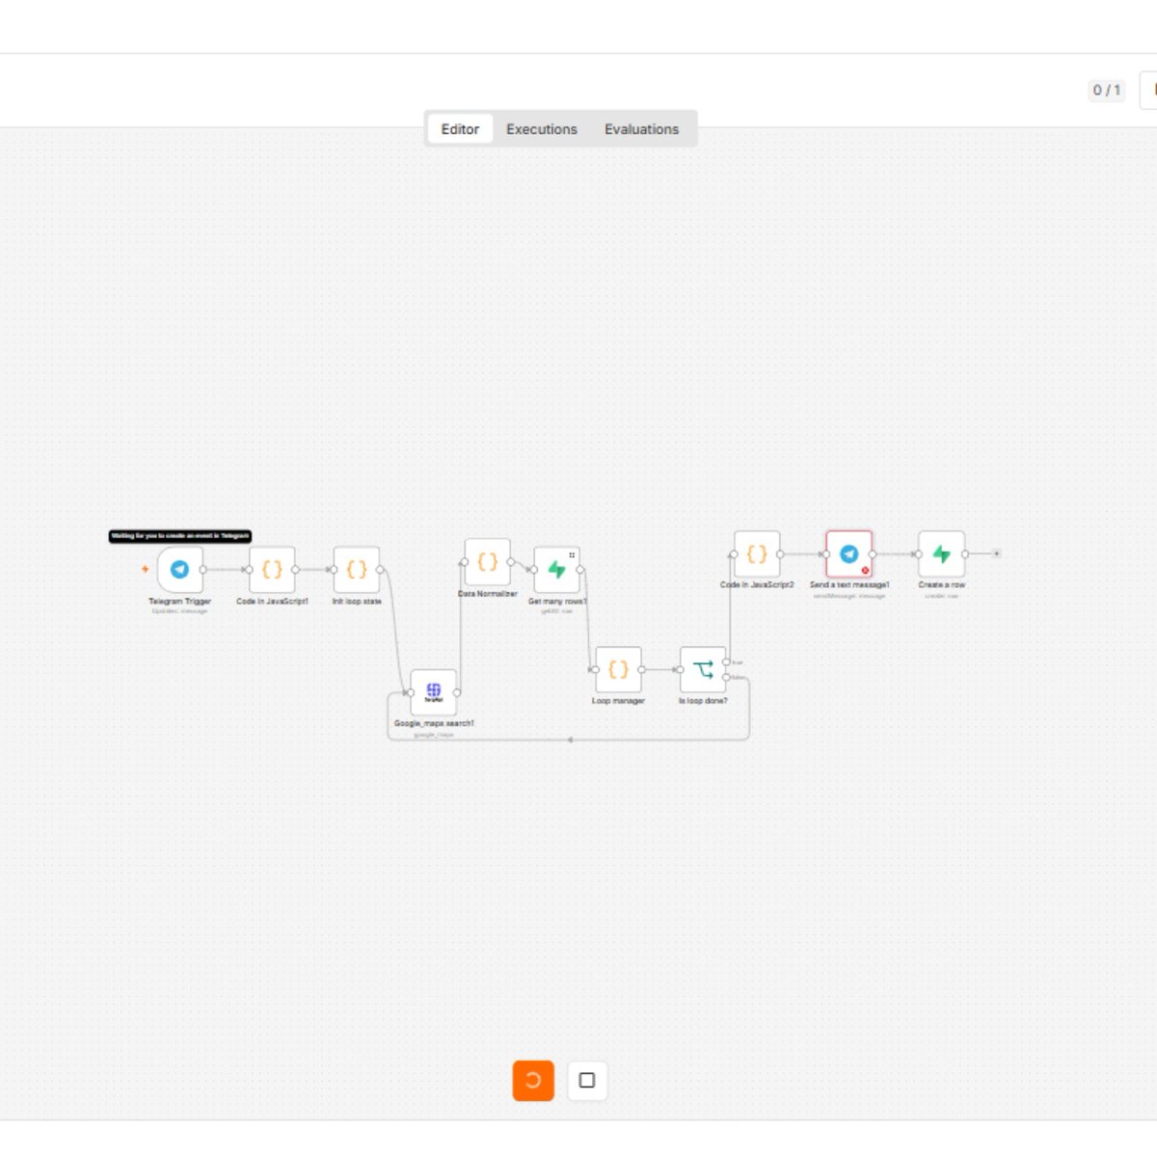Click the orange trigger spark beside Telegram Trigger
1157x1157 pixels.
pyautogui.click(x=146, y=569)
